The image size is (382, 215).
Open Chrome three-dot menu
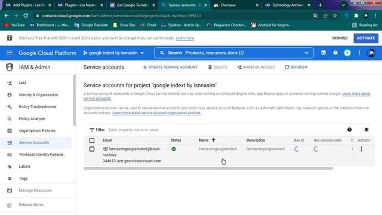[x=375, y=16]
